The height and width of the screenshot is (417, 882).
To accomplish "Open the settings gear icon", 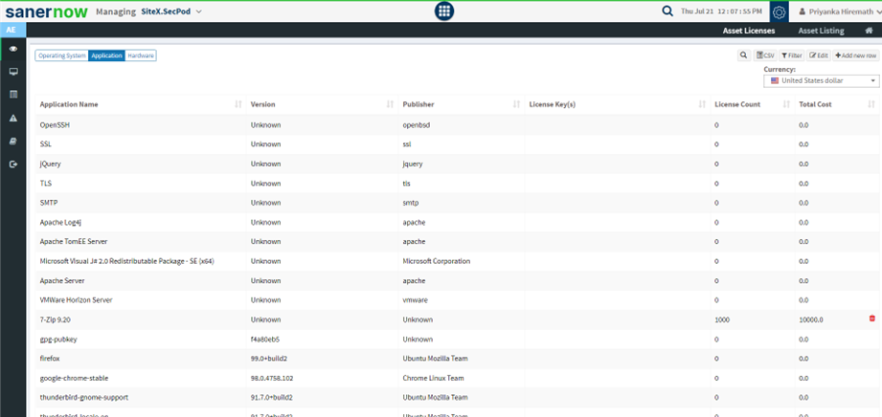I will [x=779, y=11].
